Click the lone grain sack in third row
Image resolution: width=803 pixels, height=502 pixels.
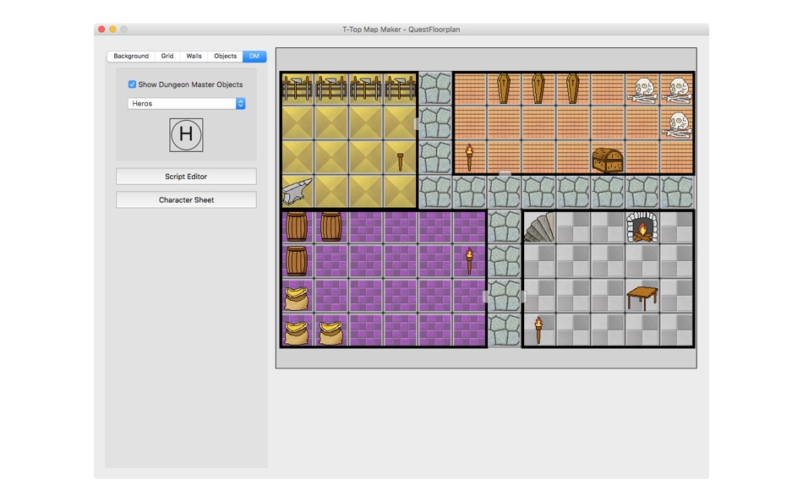tap(297, 299)
